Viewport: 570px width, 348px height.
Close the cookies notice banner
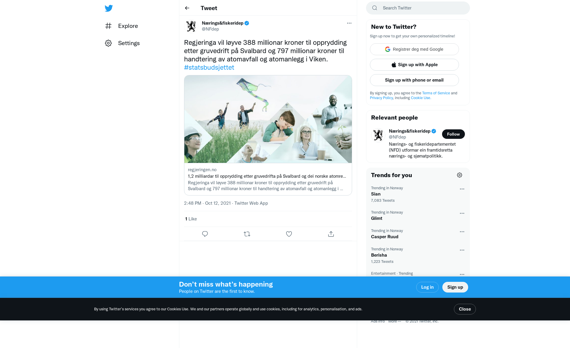tap(465, 309)
